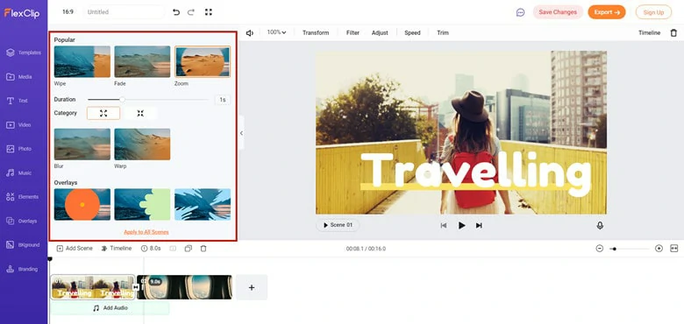Open the chat support icon

click(x=520, y=12)
